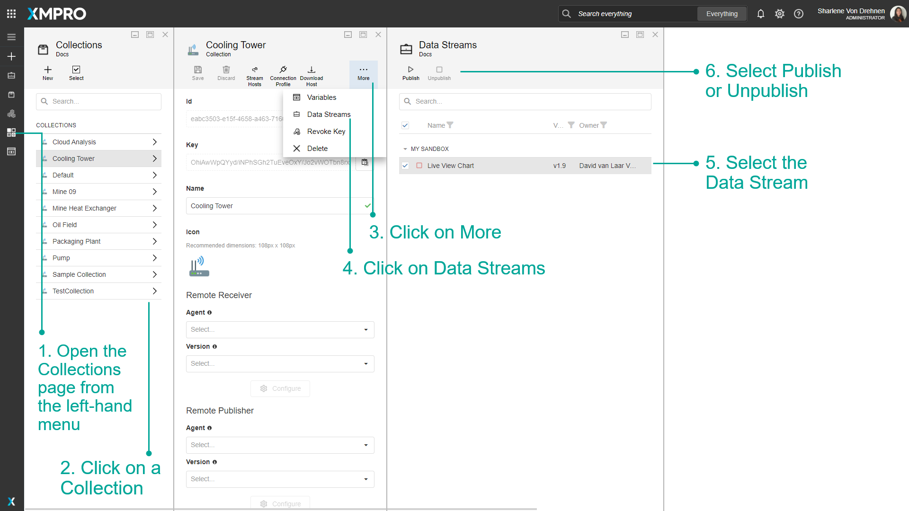Select Revoke Key menu entry

tap(326, 132)
